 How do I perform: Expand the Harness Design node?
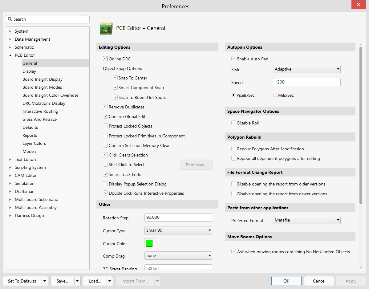point(10,215)
